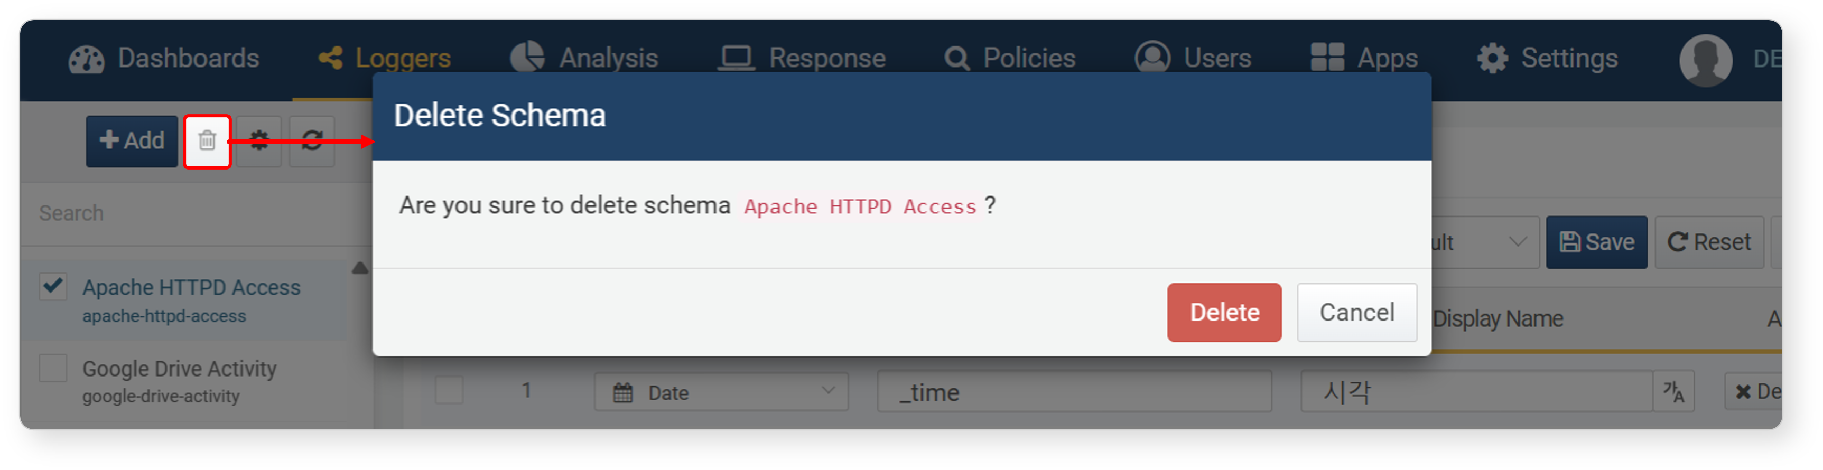
Task: Confirm with the red Delete button
Action: pos(1224,313)
